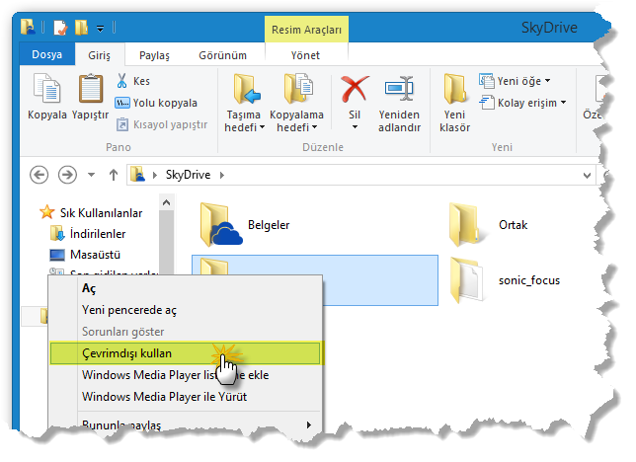The width and height of the screenshot is (636, 462).
Task: Expand chevron before SkyDrive in address bar
Action: (155, 175)
